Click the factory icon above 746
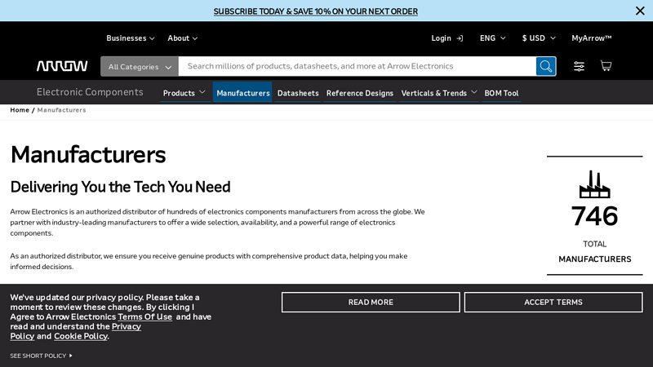Viewport: 653px width, 367px height. point(594,184)
